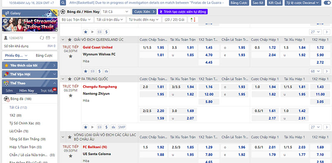
Task: Open Tỷ lệ cược Decimal odds format dropdown
Action: click(303, 3)
